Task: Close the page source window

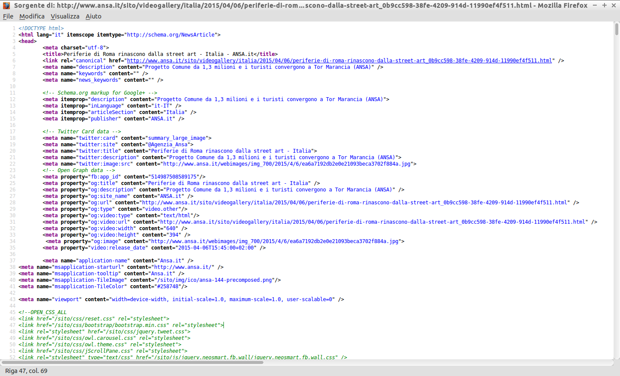Action: (614, 5)
